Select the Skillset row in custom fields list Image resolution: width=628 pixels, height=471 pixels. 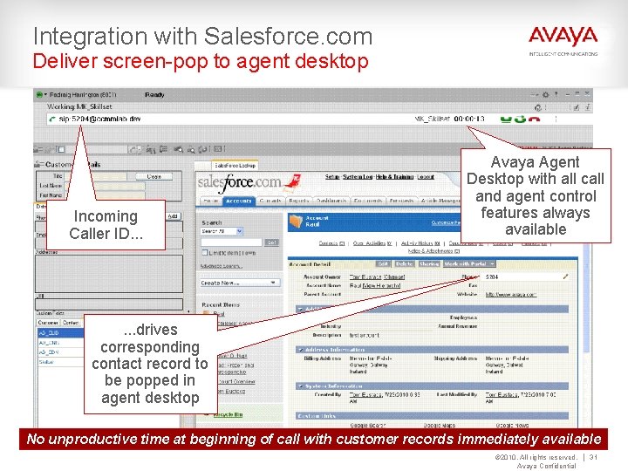pyautogui.click(x=60, y=362)
